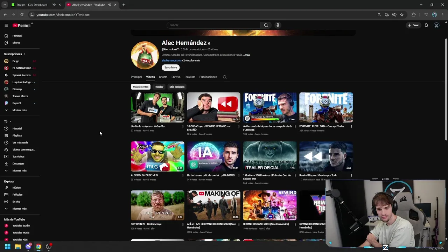Screen dimensions: 448x252
Task: Open options for Rewind Hispano: Gracias por Todo
Action: [x=351, y=176]
